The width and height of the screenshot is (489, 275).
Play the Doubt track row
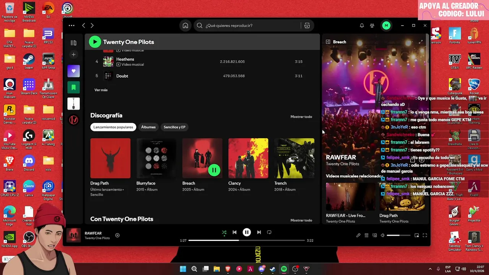[202, 76]
